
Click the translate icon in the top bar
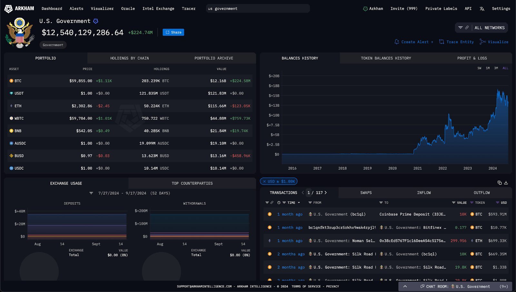[482, 9]
